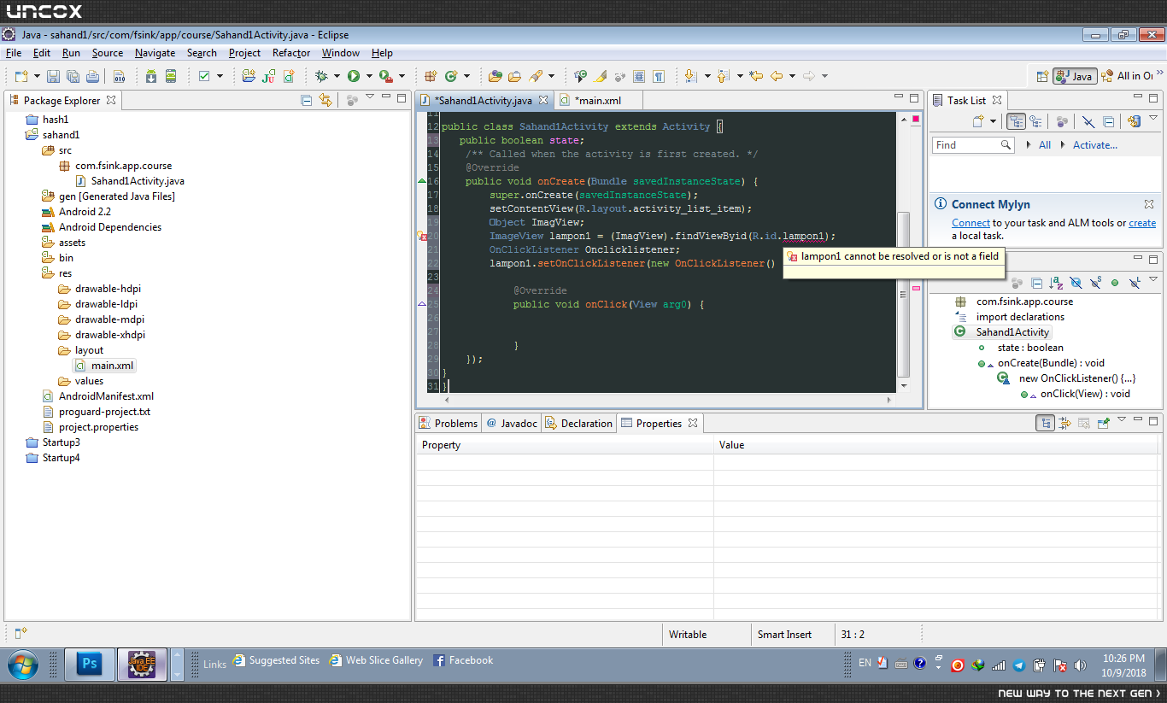Click the All filter in Task List
Screen dimensions: 1167x703
pyautogui.click(x=1045, y=145)
